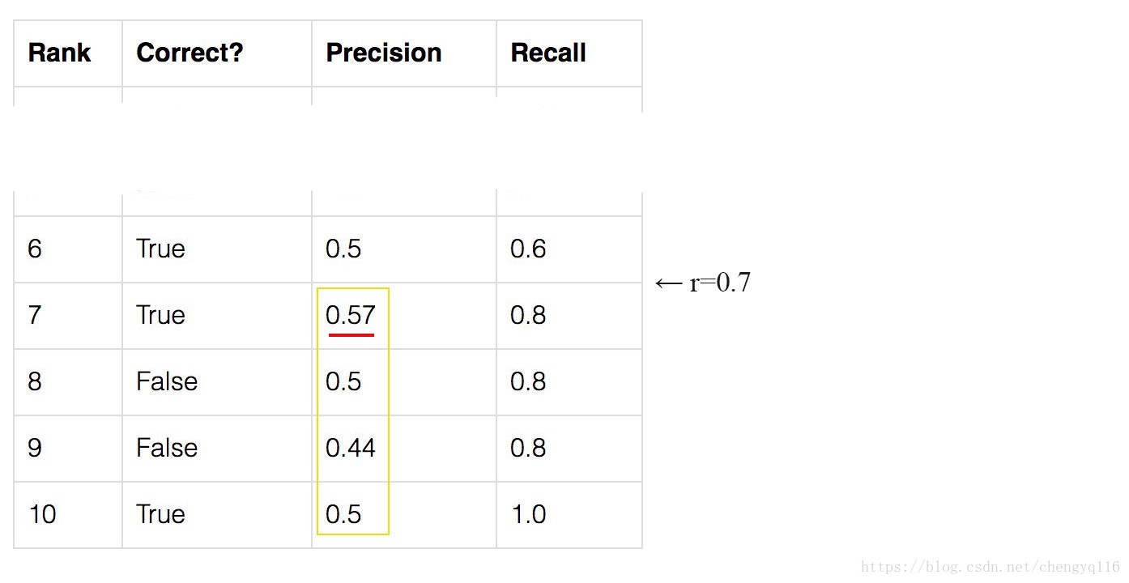
Task: Select recall value 1.0
Action: click(528, 514)
